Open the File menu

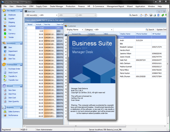point(5,7)
